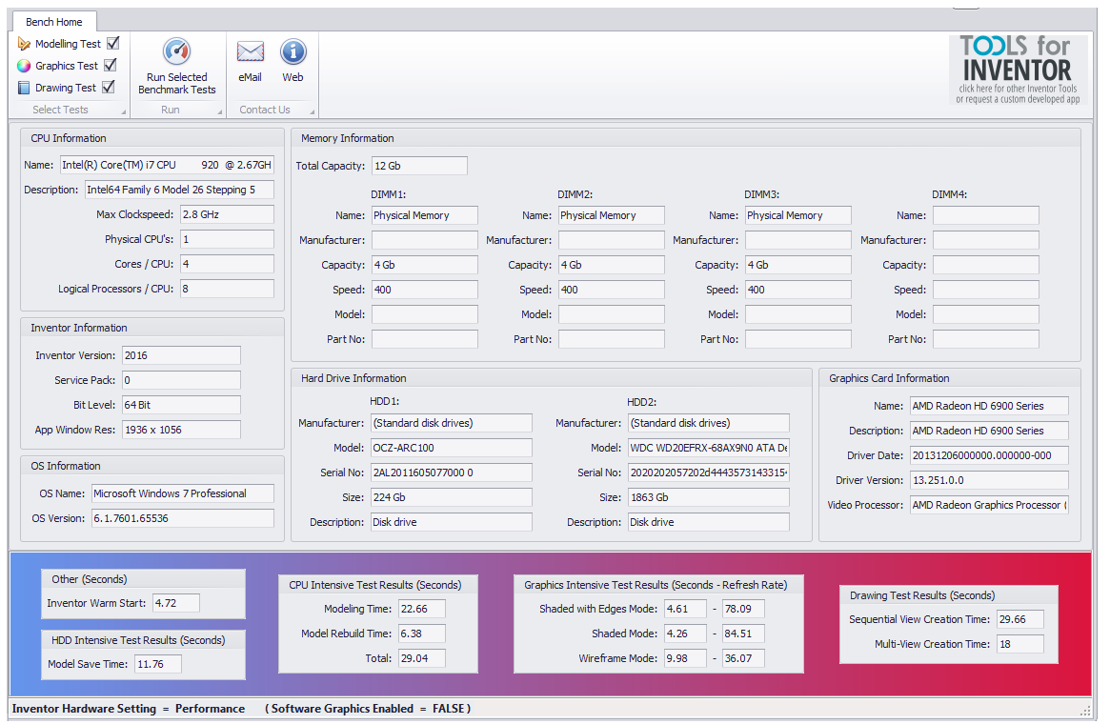
Task: Click the Total Capacity 12 Gb field
Action: (x=420, y=166)
